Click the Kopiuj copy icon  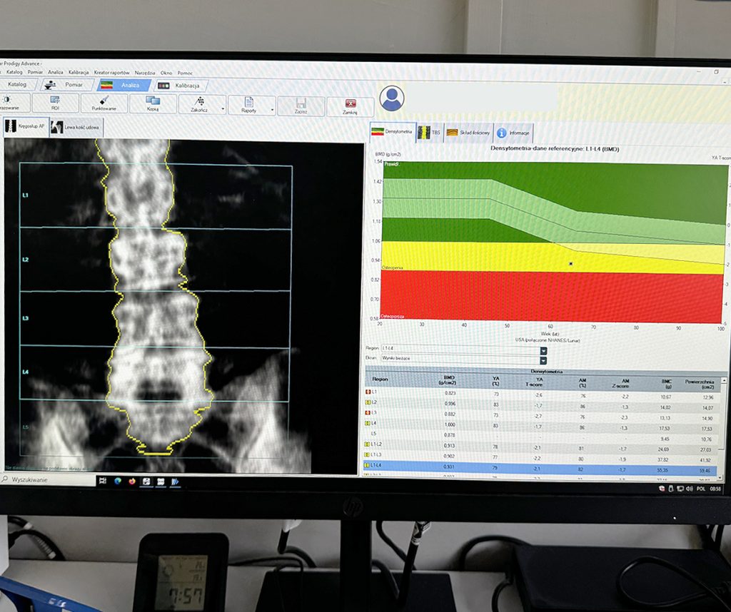coord(152,101)
